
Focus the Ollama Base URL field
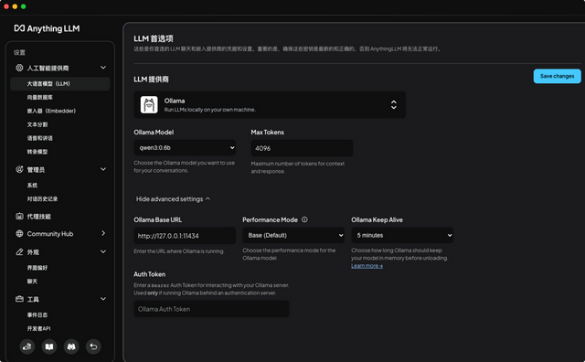point(185,236)
